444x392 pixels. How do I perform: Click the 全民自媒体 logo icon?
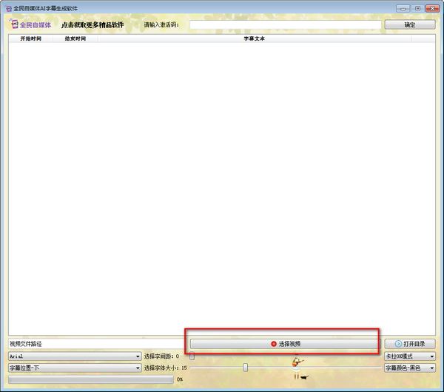pyautogui.click(x=14, y=24)
